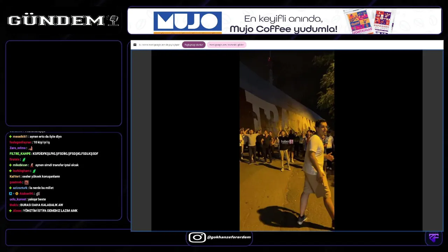This screenshot has width=448, height=252.
Task: Click the screen-share icon in the sharing bar
Action: point(135,45)
